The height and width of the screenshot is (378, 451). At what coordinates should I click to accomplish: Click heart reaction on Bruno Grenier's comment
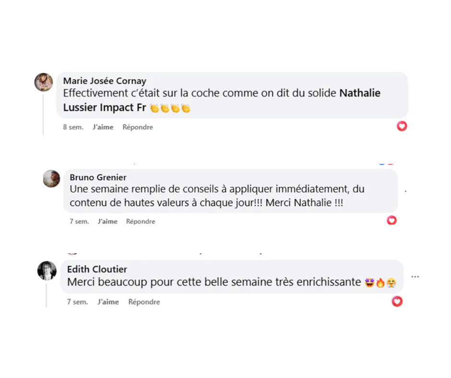392,220
